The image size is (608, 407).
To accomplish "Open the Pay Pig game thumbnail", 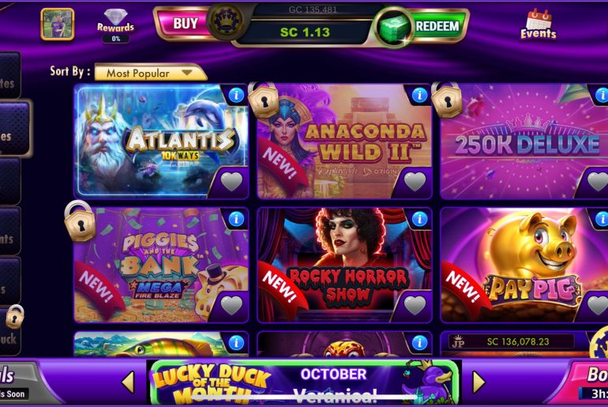I will click(x=524, y=265).
